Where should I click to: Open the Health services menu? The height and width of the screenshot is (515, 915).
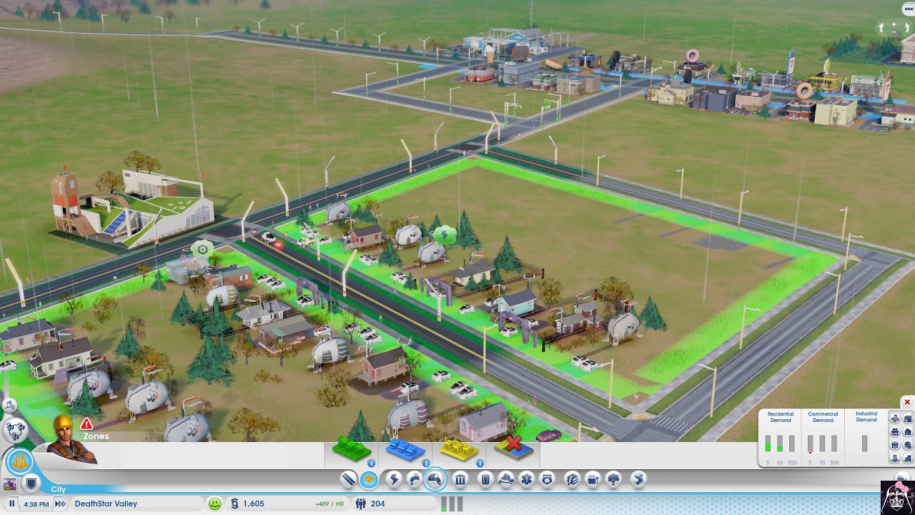[526, 479]
